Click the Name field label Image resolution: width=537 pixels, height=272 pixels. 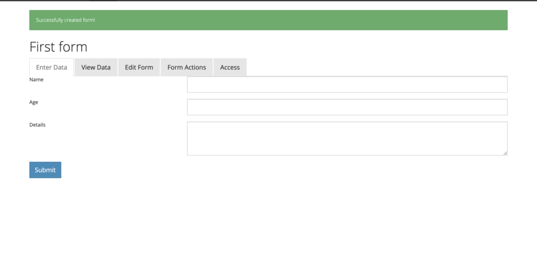(x=36, y=79)
